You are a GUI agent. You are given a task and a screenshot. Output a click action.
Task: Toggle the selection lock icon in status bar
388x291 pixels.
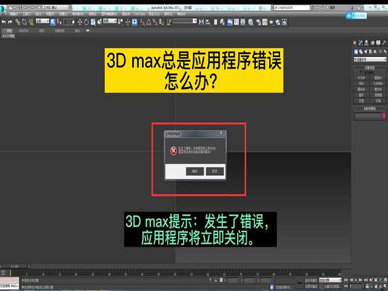click(x=216, y=280)
